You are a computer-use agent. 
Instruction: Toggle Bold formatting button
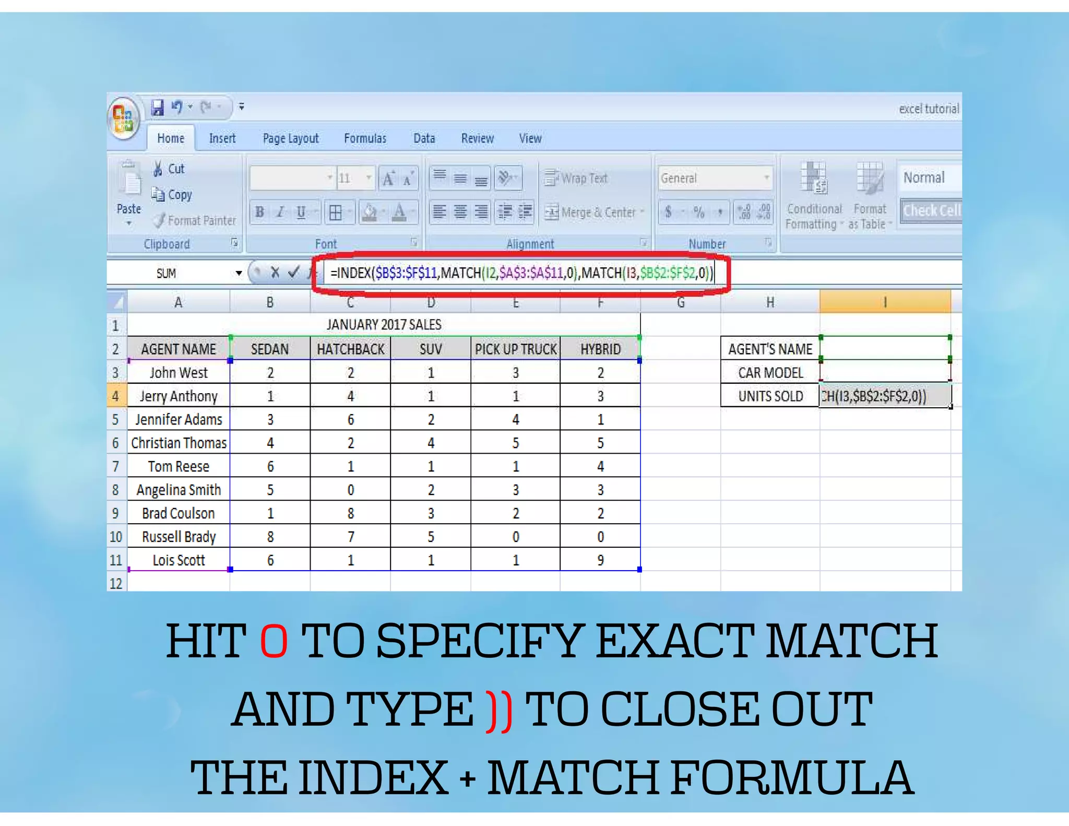[x=259, y=213]
